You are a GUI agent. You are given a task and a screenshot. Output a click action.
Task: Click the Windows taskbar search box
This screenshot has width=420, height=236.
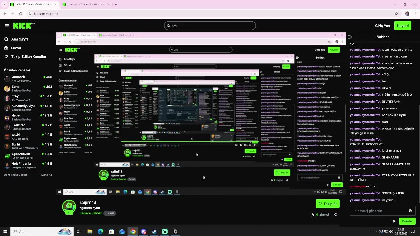[x=42, y=232]
